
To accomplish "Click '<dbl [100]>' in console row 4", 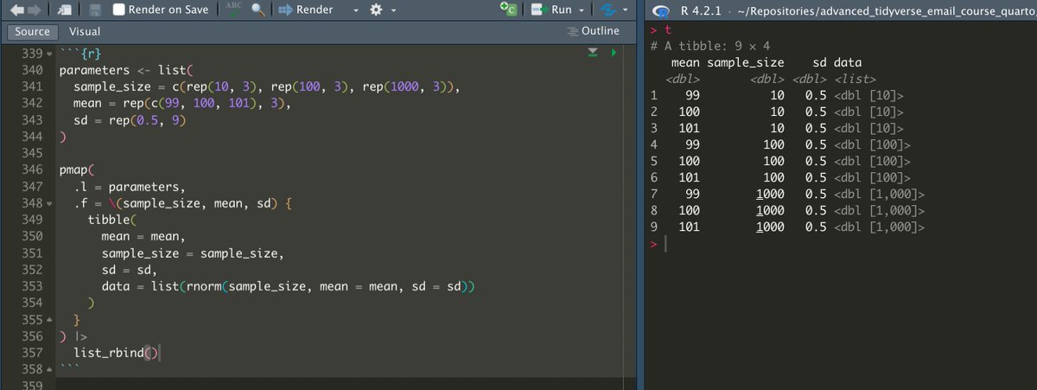I will click(873, 144).
